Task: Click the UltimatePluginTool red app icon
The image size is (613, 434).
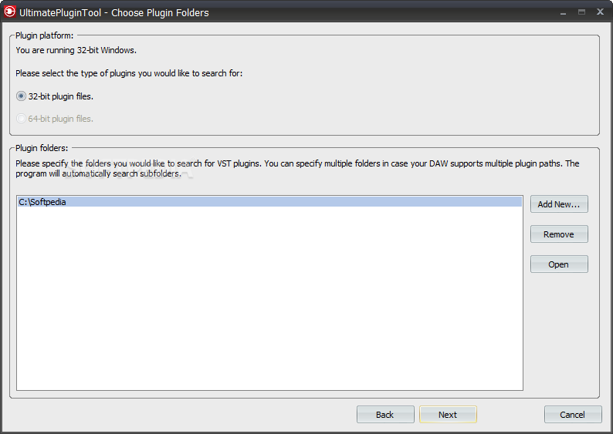Action: [10, 12]
